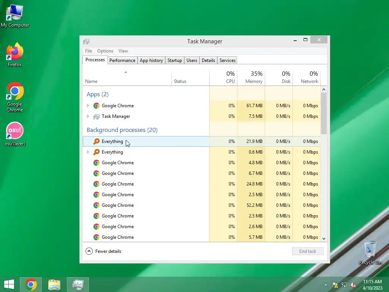389x292 pixels.
Task: Click the End task button
Action: [308, 251]
